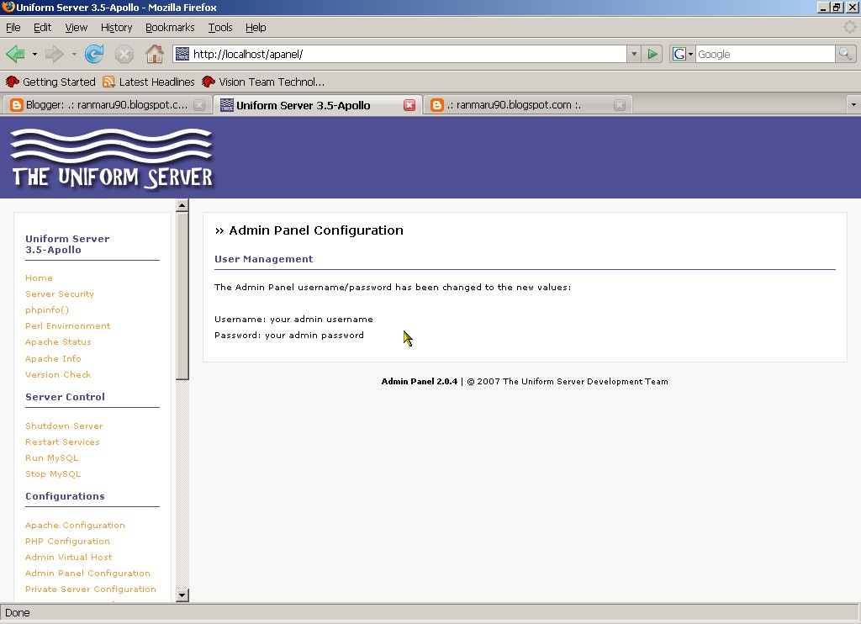Viewport: 861px width, 624px height.
Task: Open the phpinfo() link
Action: click(x=47, y=309)
